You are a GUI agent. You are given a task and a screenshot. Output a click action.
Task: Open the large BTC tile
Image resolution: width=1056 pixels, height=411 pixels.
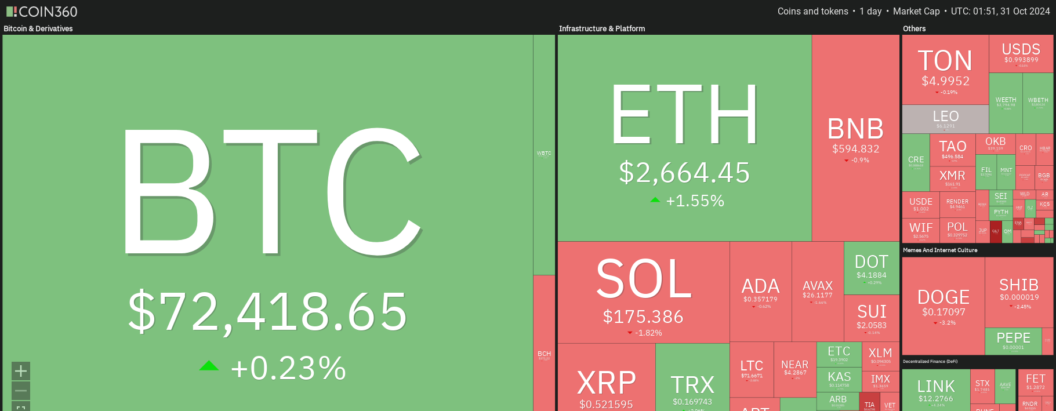pos(267,220)
